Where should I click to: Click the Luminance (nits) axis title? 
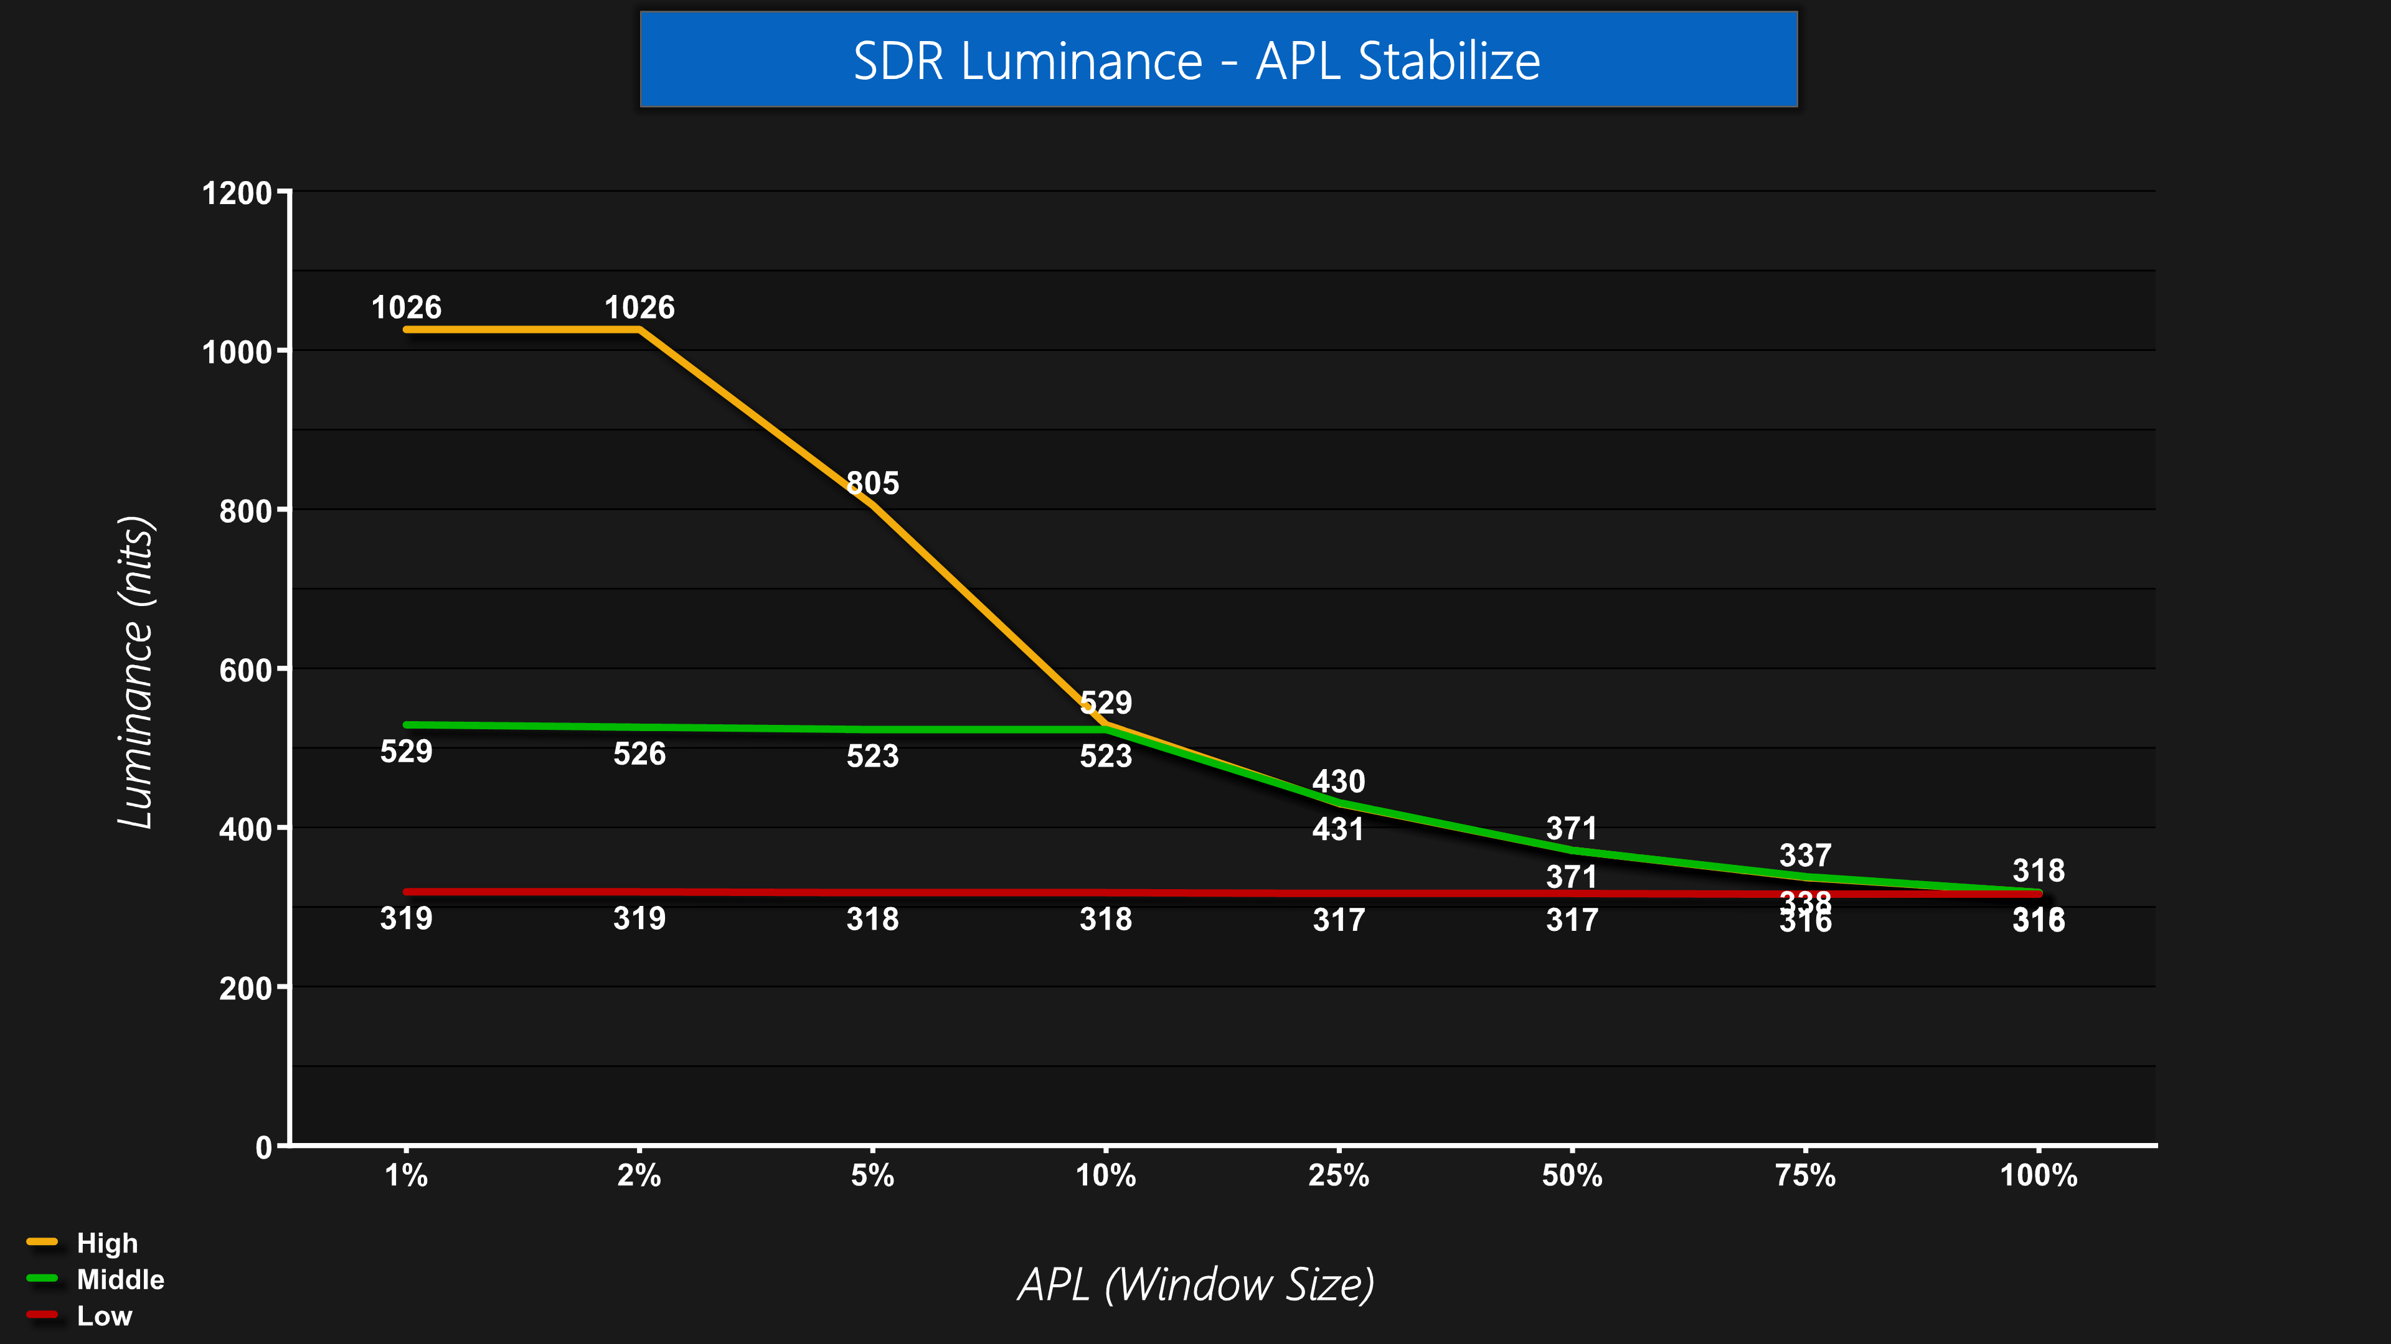[x=136, y=671]
